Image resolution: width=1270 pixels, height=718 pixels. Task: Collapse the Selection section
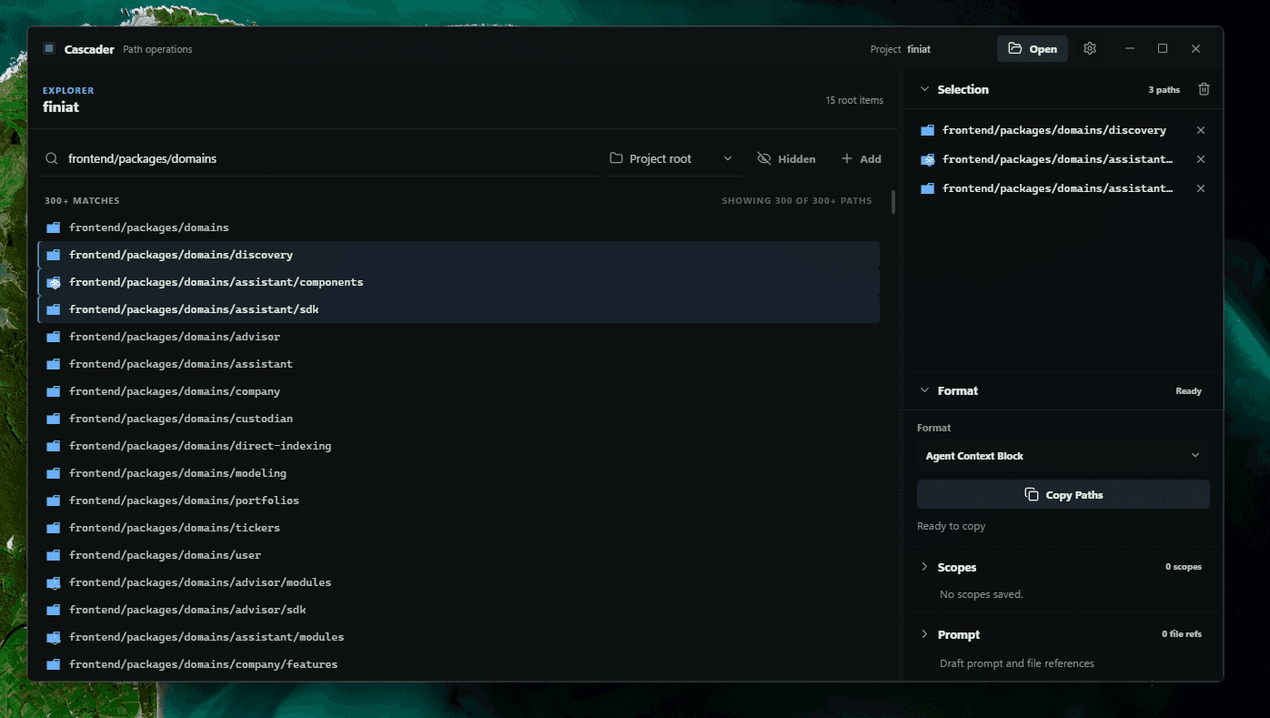[x=925, y=89]
